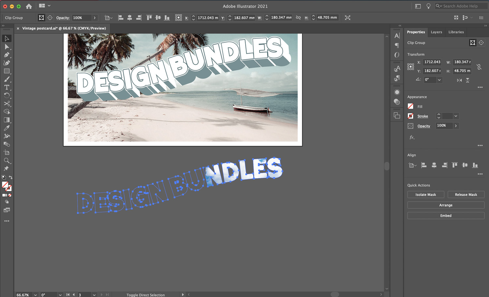489x297 pixels.
Task: Select the Selection tool arrow
Action: click(7, 38)
